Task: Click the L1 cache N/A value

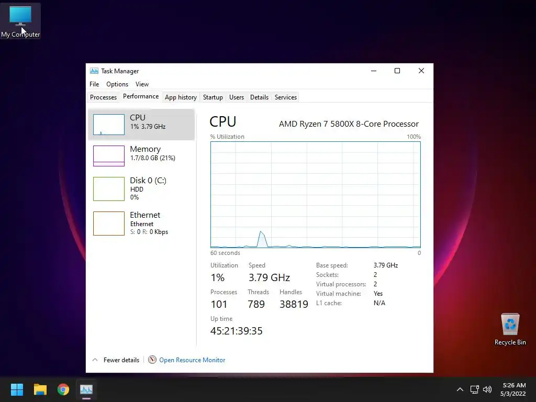Action: coord(379,303)
